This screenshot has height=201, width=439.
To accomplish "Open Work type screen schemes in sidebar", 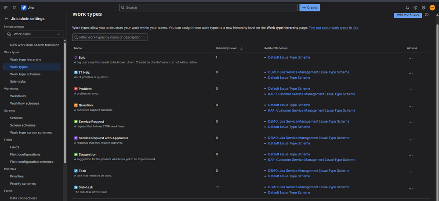I will (x=31, y=133).
